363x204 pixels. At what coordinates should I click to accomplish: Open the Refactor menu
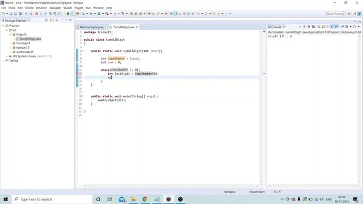click(x=41, y=8)
